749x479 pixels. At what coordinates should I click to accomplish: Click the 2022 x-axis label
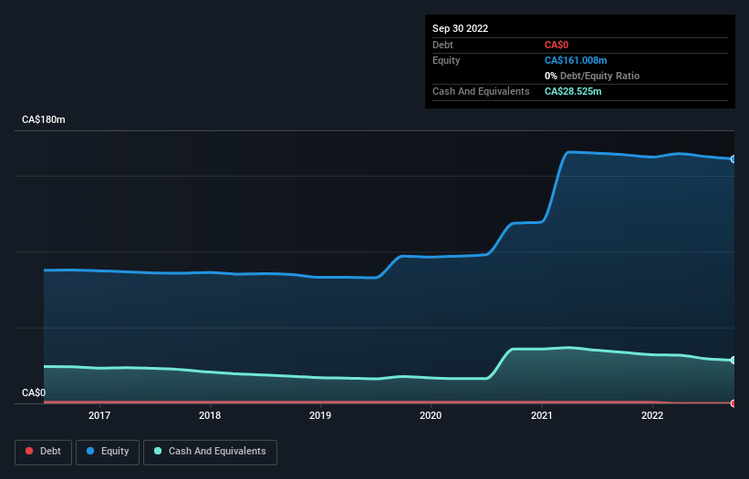tap(652, 415)
